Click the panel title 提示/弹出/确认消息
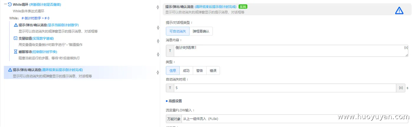Screen dimensions: 413x127 [179, 6]
